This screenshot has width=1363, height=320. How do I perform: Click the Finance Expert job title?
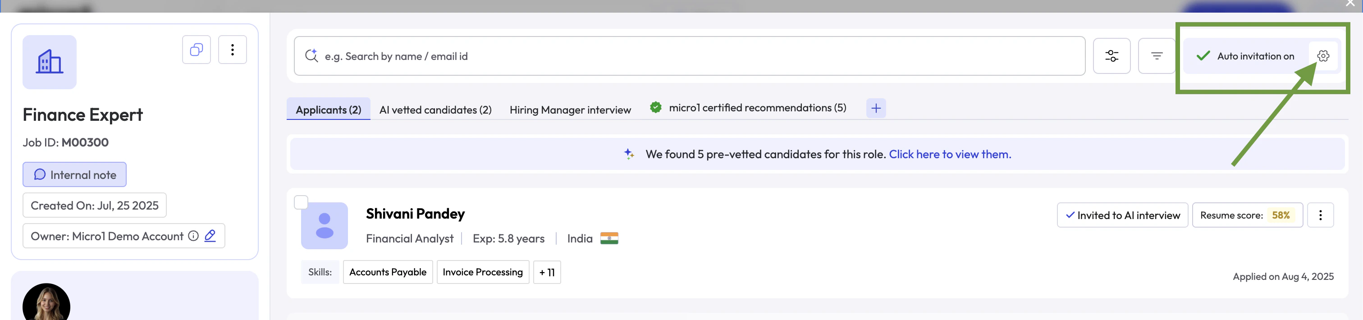pyautogui.click(x=83, y=115)
